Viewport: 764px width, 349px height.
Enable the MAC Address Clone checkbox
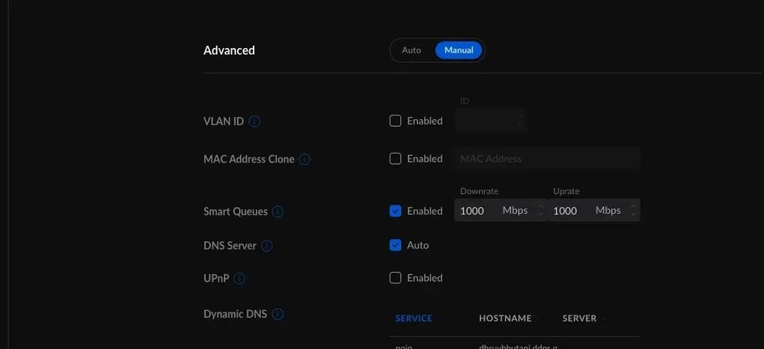[x=396, y=159]
